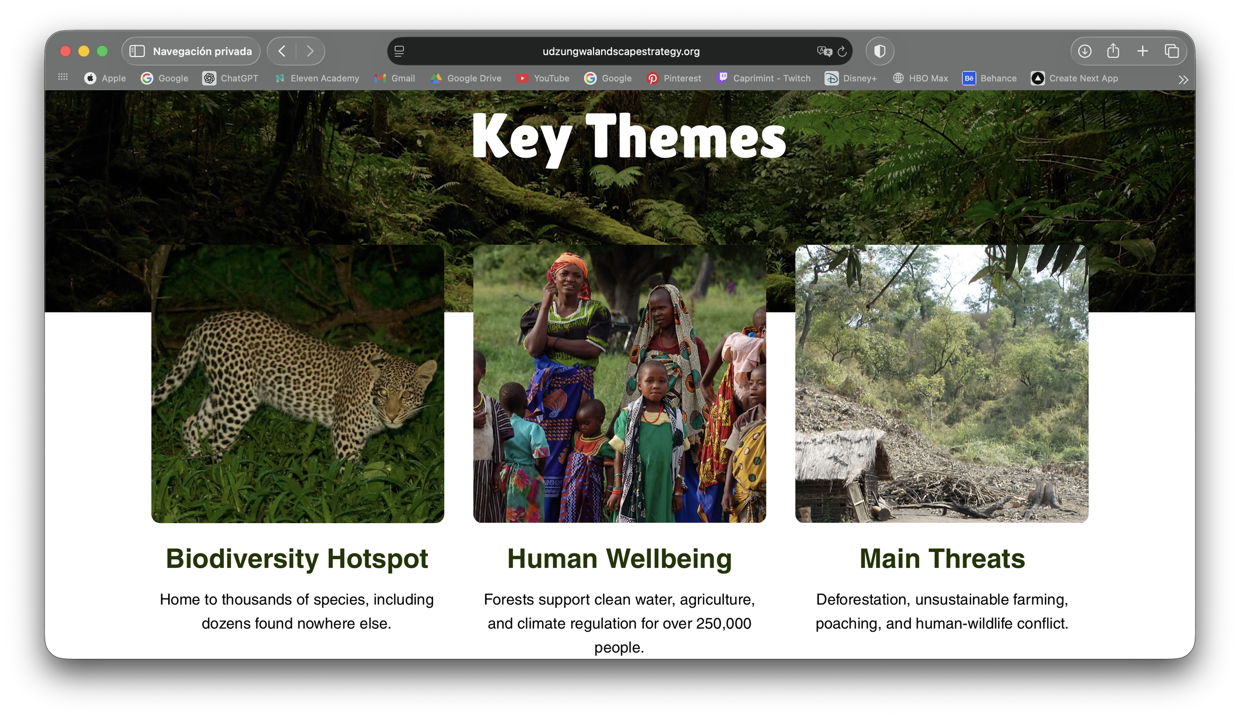Screen dimensions: 1240x718
Task: Go back to the previous page
Action: tap(282, 51)
